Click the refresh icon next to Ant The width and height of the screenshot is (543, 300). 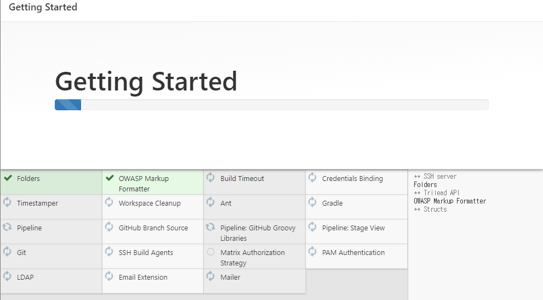pyautogui.click(x=210, y=202)
